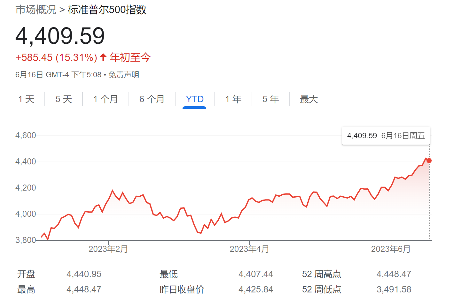Click the 52 周高点 label

pos(322,274)
